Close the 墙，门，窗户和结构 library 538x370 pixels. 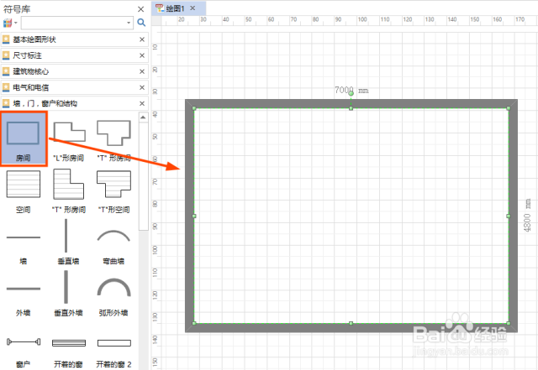pyautogui.click(x=142, y=103)
